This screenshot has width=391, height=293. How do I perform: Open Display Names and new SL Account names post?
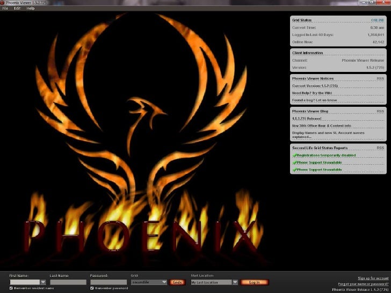point(328,135)
